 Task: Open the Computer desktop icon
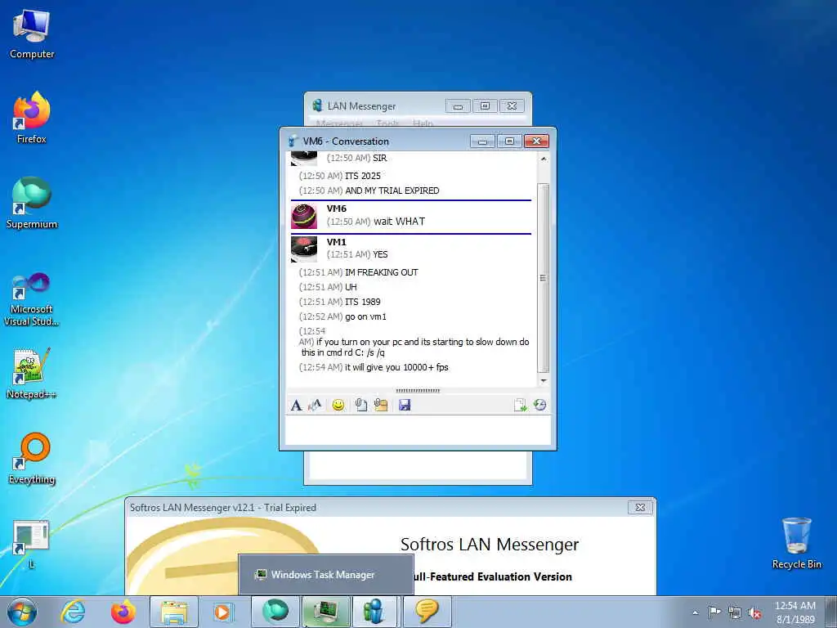pos(32,33)
